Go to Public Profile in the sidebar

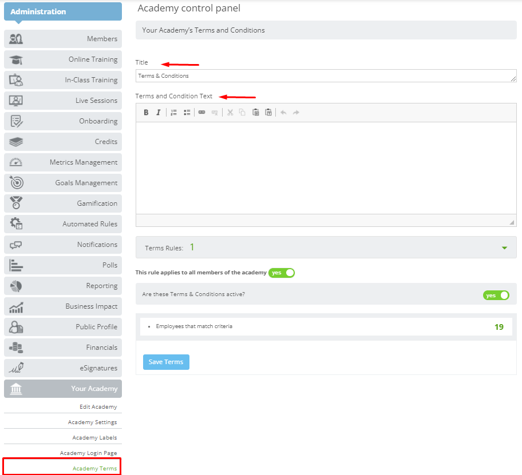point(63,327)
